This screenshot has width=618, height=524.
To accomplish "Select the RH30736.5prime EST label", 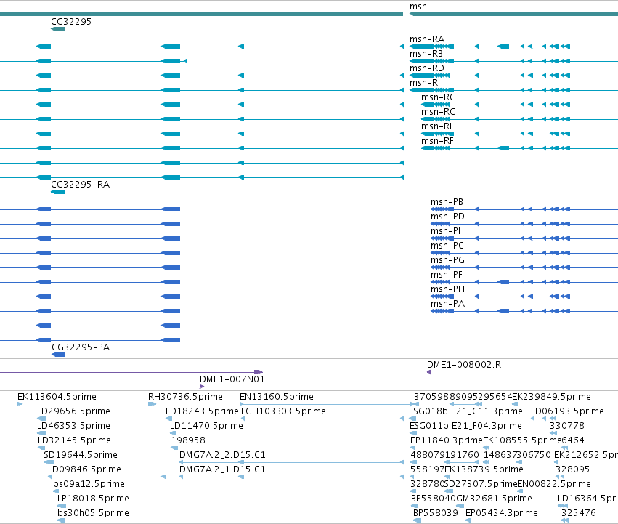I will tap(185, 397).
